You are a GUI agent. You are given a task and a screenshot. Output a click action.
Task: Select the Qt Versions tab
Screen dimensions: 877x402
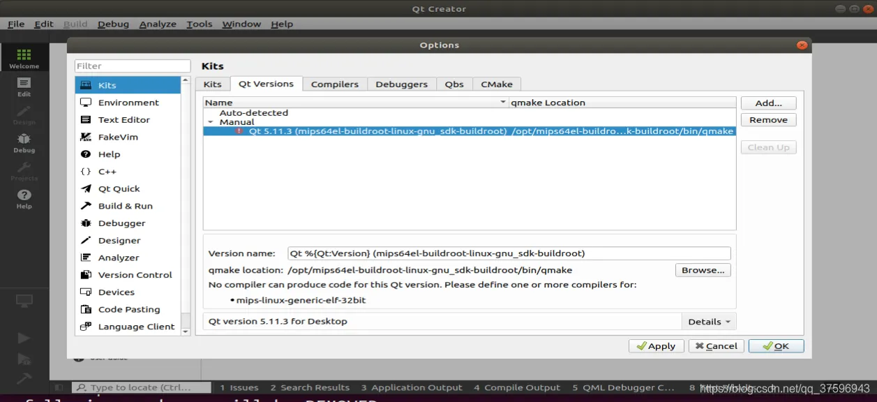click(x=266, y=84)
